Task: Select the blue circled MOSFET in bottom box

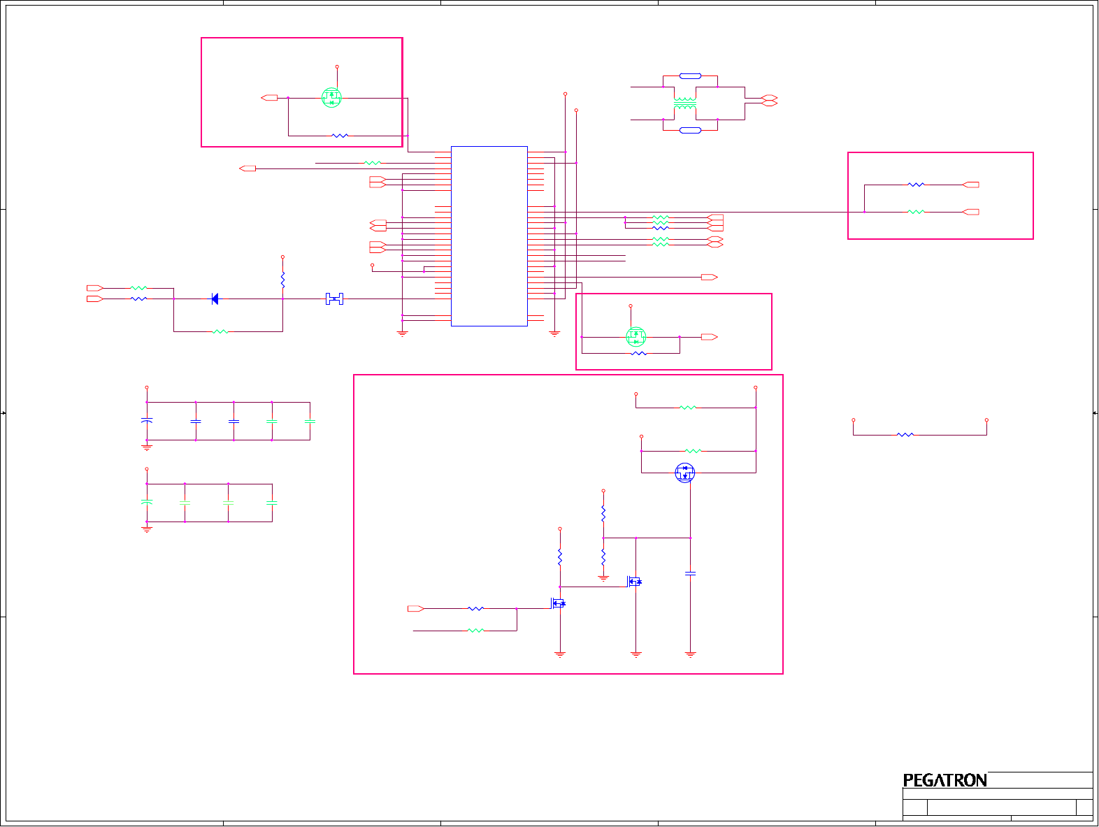Action: click(x=685, y=473)
